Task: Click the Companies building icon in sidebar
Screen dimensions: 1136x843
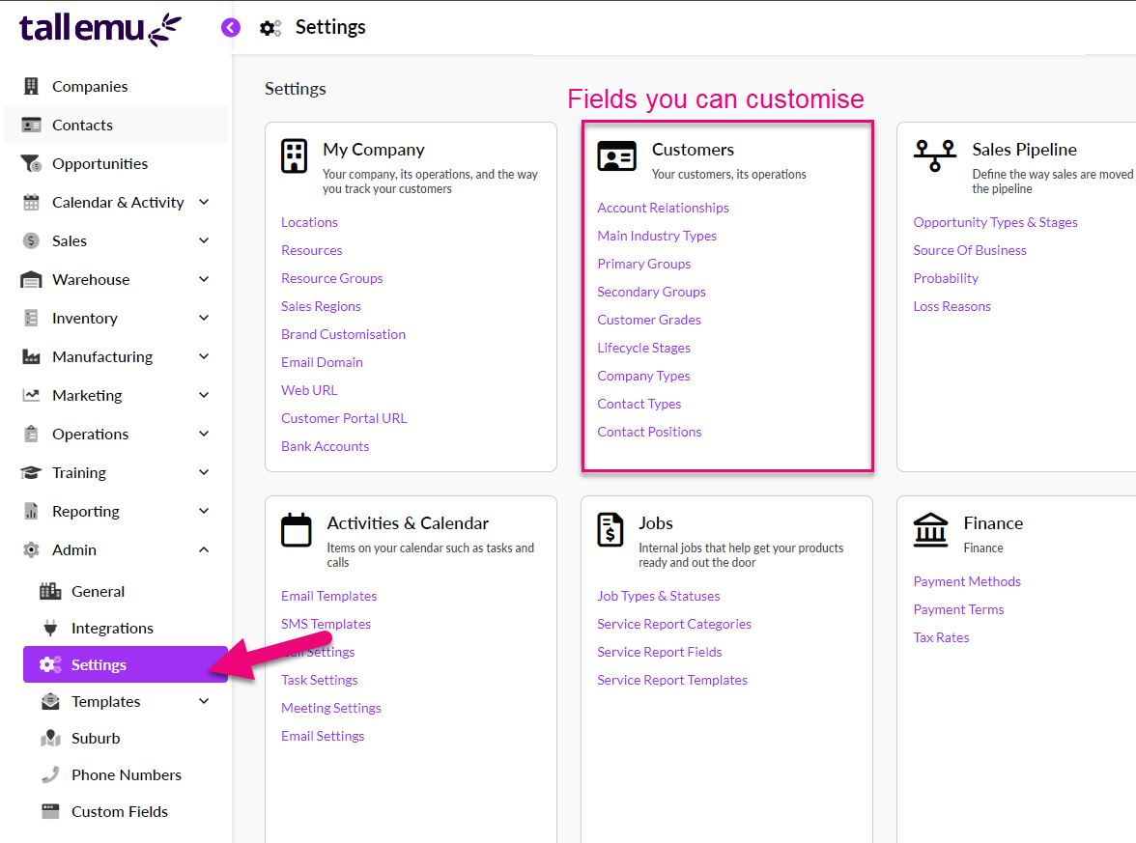Action: [31, 87]
